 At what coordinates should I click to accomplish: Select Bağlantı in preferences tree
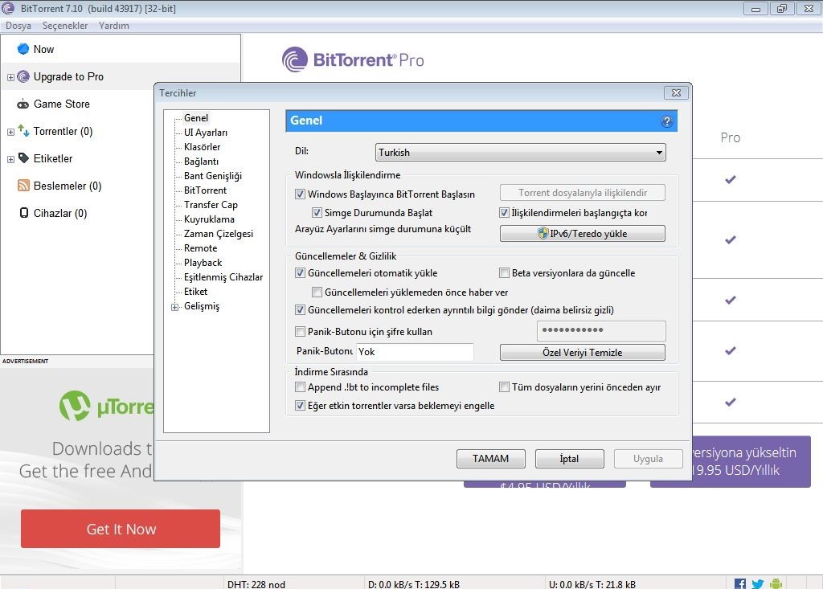pos(201,162)
